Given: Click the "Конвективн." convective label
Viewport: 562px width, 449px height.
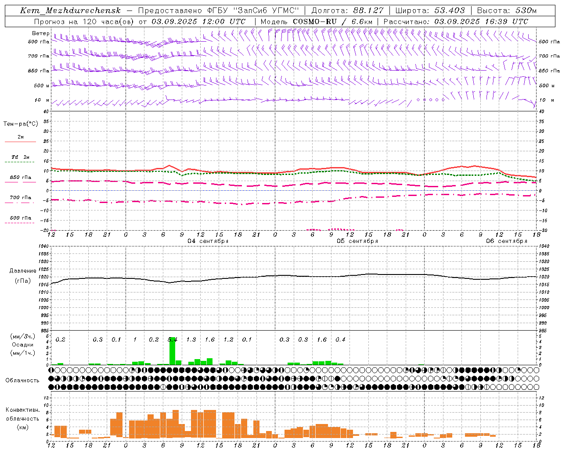Looking at the screenshot, I should tap(22, 410).
